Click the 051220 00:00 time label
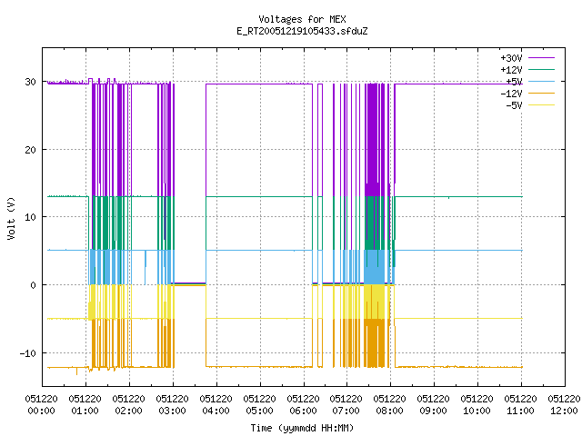This screenshot has height=436, width=582. pos(42,405)
